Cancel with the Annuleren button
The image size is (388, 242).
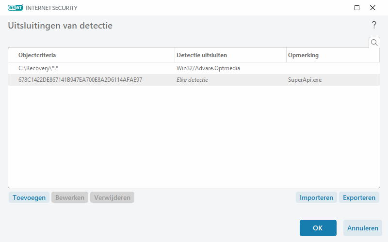point(362,228)
